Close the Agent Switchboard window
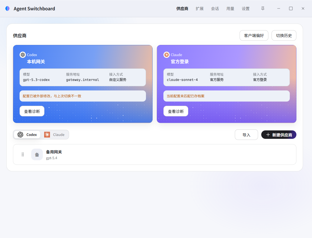The image size is (312, 238). [x=303, y=8]
